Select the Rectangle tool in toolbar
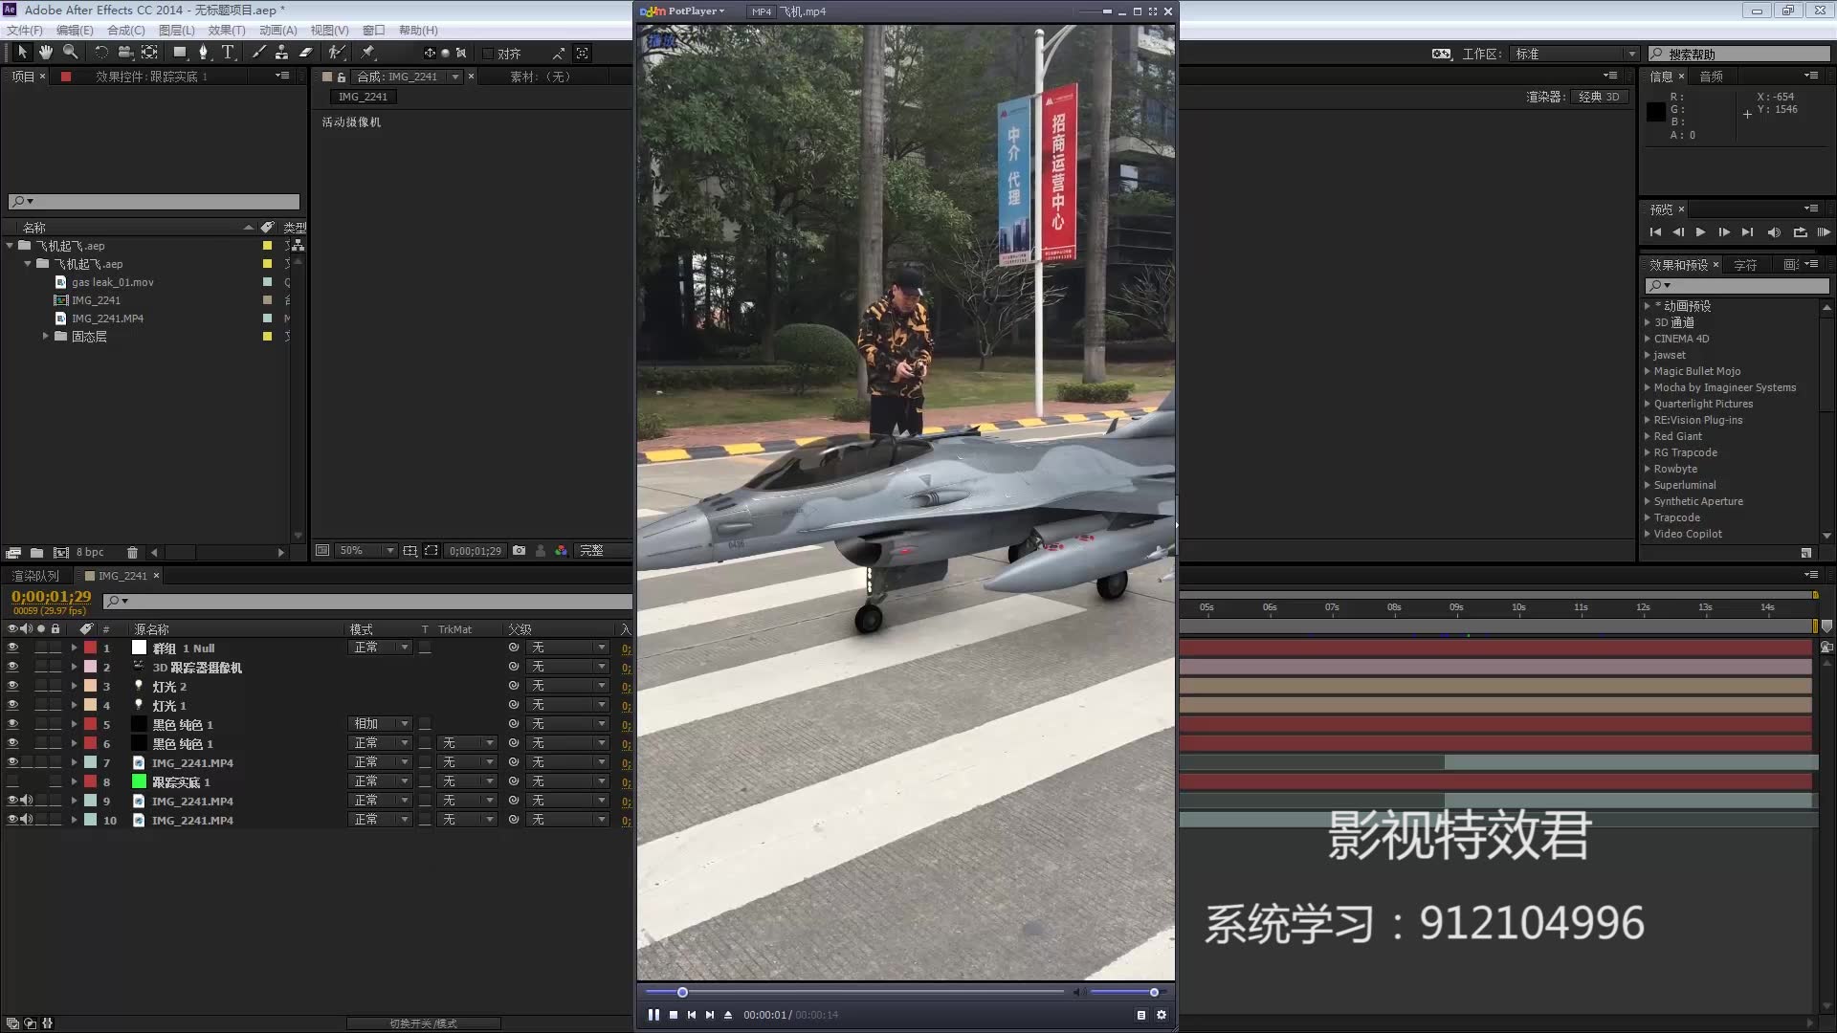Screen dimensions: 1837x1033 177,53
